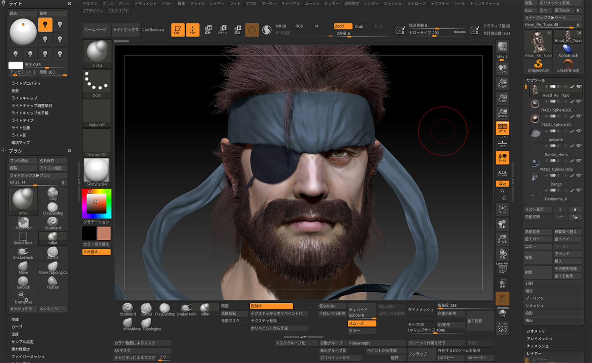
Task: Expand the 抽出 extract section
Action: (529, 320)
